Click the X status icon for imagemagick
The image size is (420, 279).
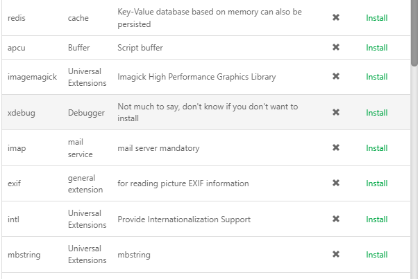[336, 77]
